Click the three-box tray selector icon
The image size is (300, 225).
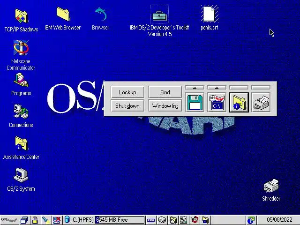click(x=151, y=220)
